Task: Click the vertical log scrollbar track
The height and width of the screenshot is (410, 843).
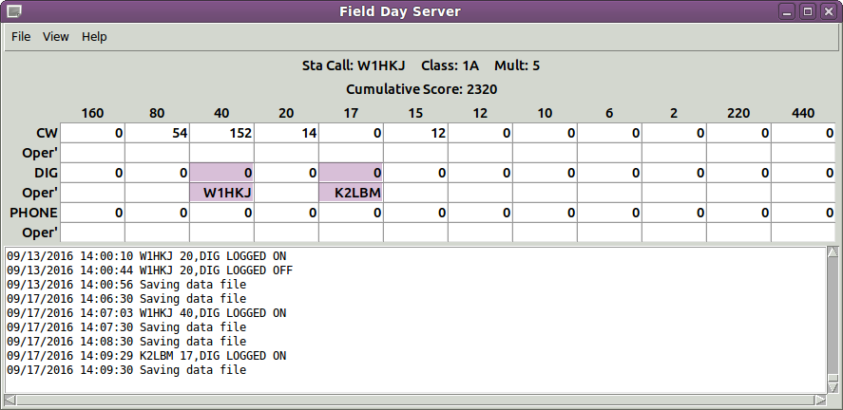Action: pyautogui.click(x=833, y=317)
